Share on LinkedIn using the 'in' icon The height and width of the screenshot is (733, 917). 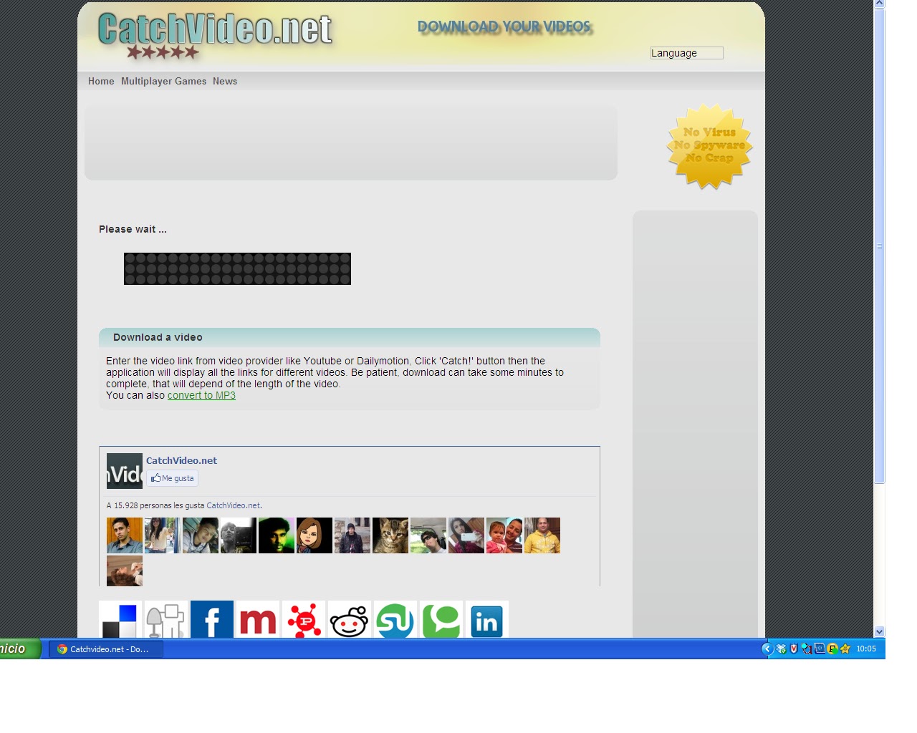486,620
